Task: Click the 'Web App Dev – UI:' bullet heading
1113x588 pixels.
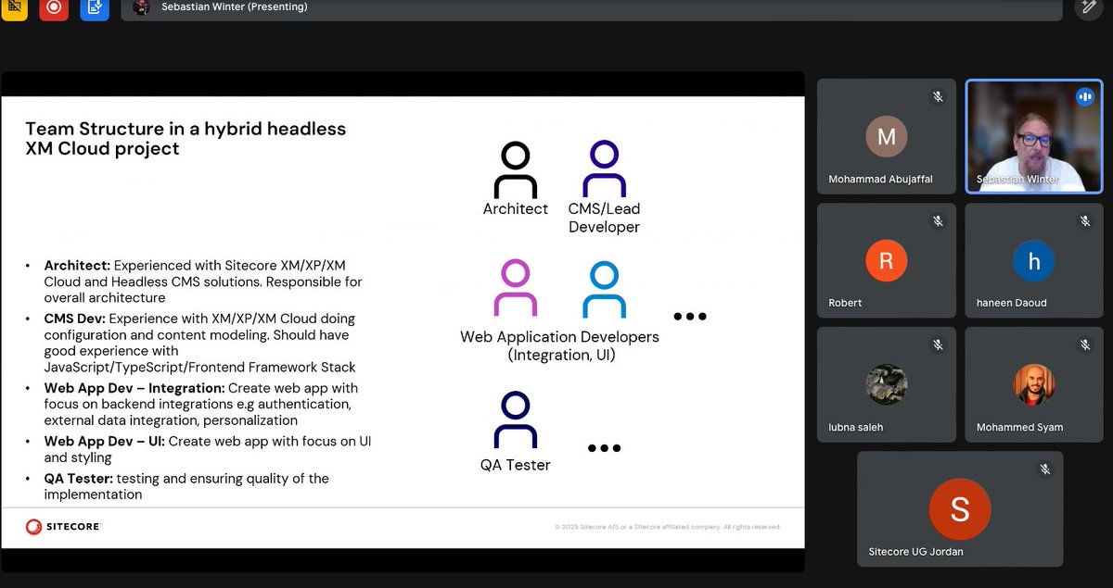Action: (104, 442)
